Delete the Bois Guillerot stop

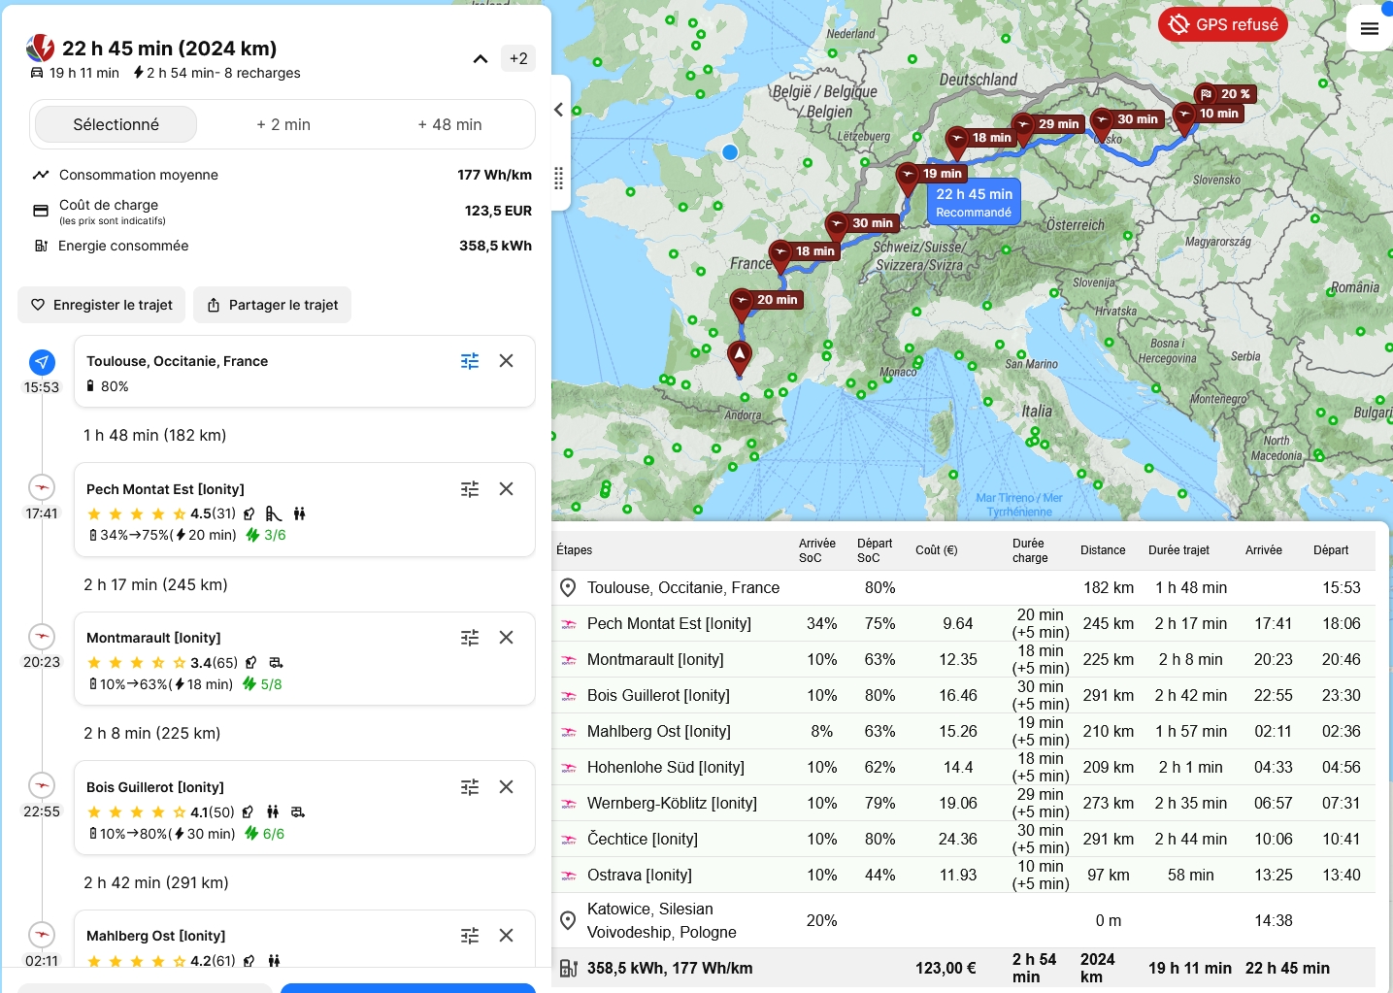[506, 787]
